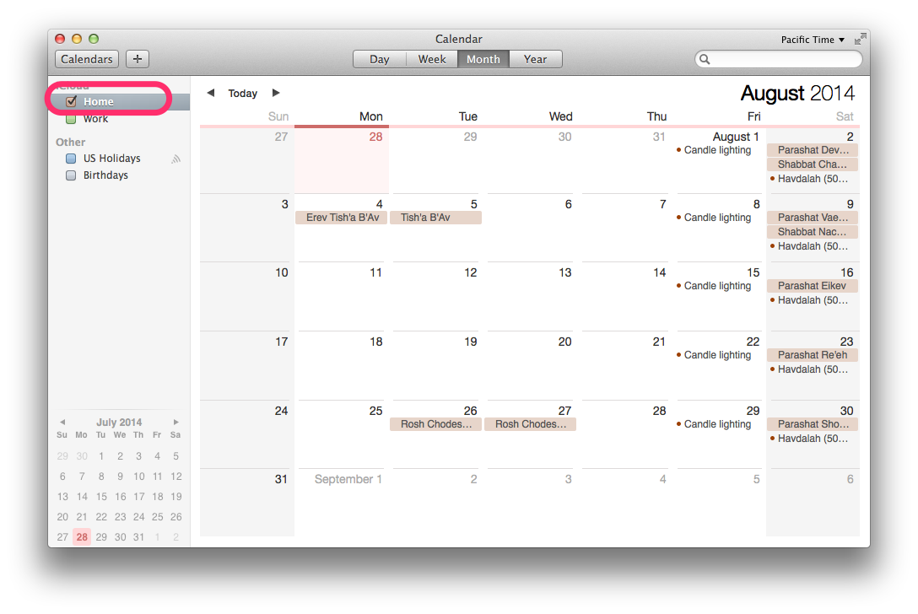The image size is (918, 614).
Task: Show the Birthdays calendar
Action: pos(71,175)
